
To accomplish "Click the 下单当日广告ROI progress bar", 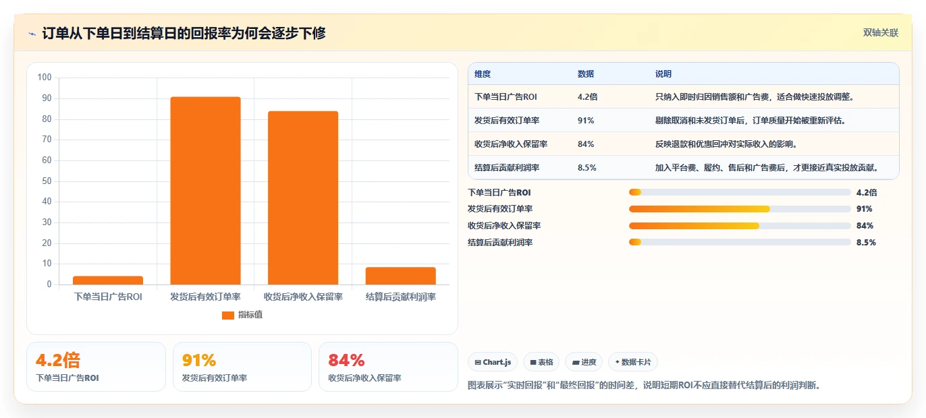I will (x=740, y=193).
